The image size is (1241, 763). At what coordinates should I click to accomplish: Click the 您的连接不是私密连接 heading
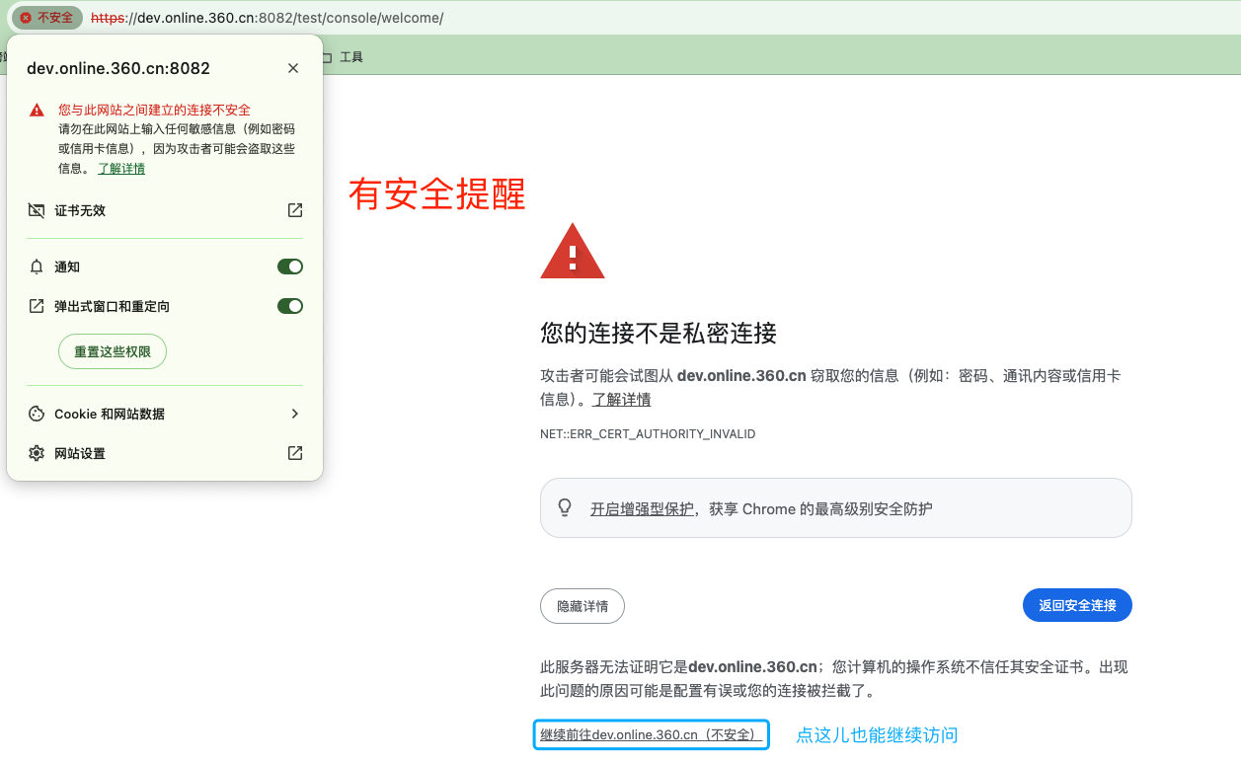[x=659, y=333]
